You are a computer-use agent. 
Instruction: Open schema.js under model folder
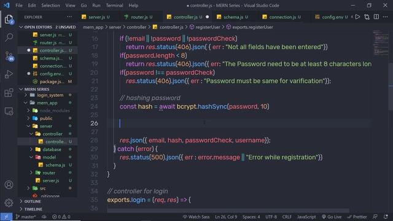point(47,165)
